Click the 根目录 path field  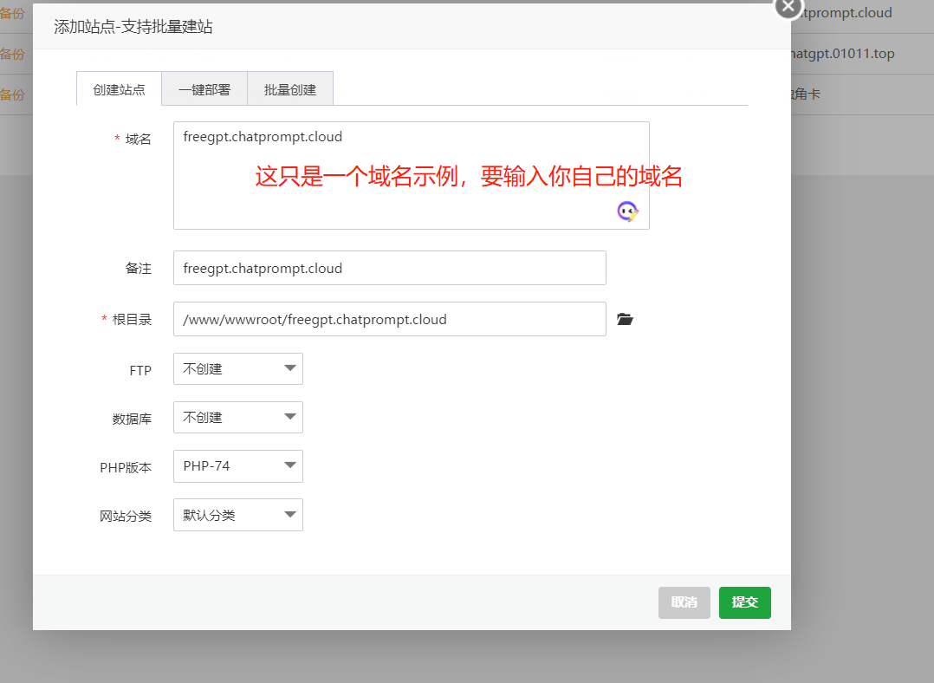(390, 319)
